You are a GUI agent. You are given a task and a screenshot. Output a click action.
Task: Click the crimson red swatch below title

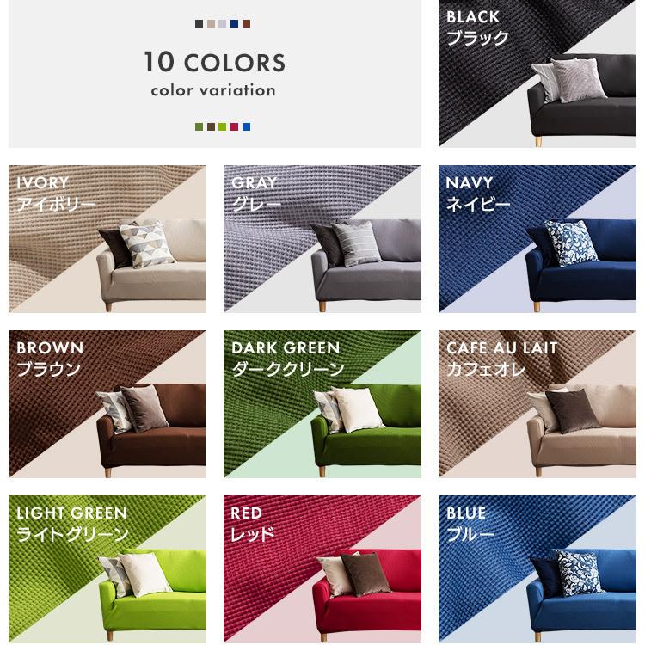pyautogui.click(x=235, y=126)
